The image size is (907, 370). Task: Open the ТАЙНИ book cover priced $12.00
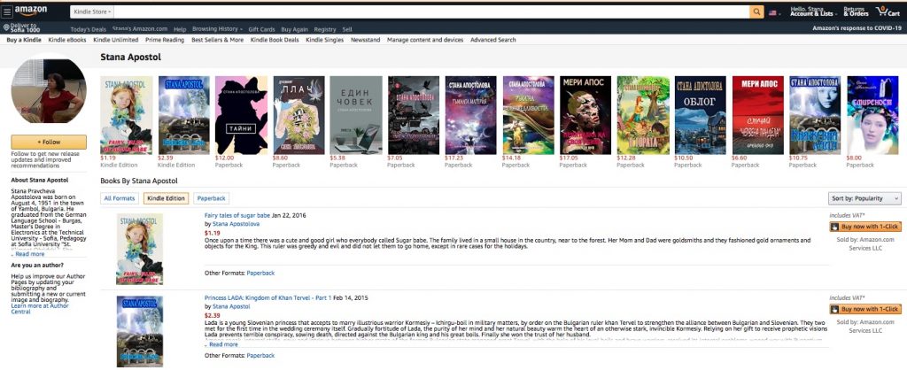pyautogui.click(x=241, y=115)
